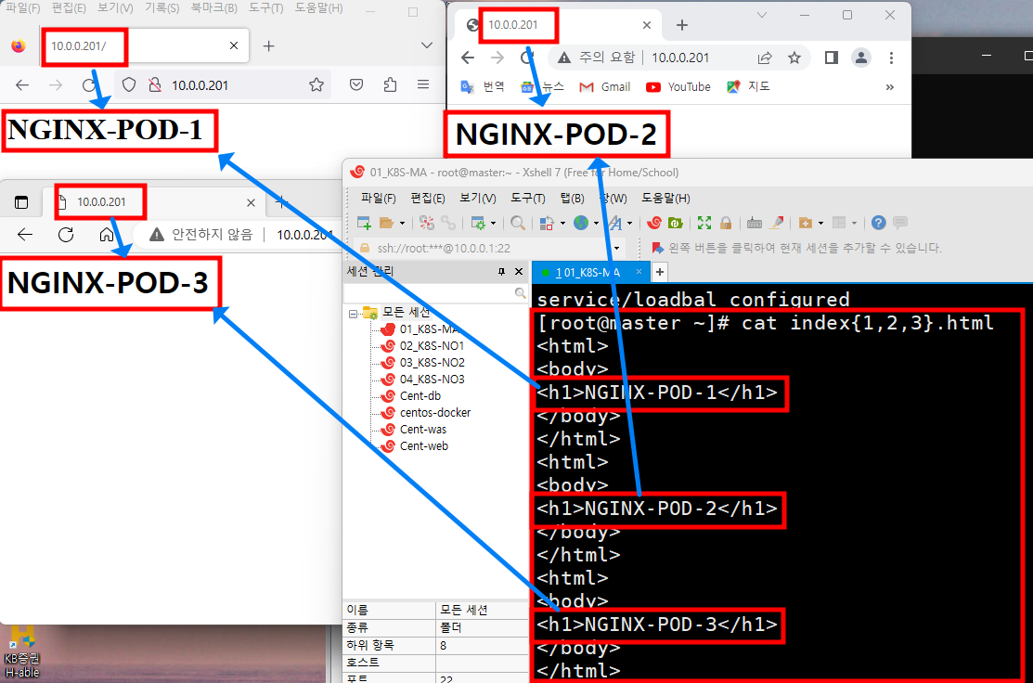Click the highlight pen icon in Xshell

777,224
